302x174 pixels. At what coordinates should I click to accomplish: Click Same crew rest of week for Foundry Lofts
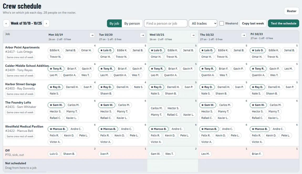[x=20, y=112]
